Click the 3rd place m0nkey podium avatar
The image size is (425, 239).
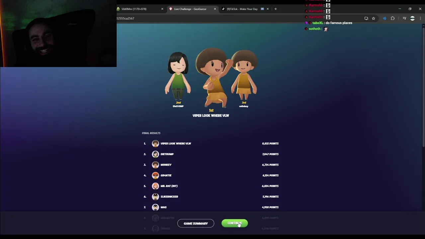tap(244, 76)
